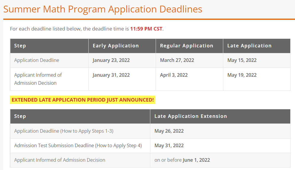Click the Step header in the first table
295x170 pixels.
coord(20,46)
